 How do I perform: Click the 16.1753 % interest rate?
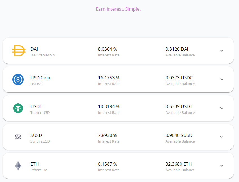pyautogui.click(x=109, y=78)
